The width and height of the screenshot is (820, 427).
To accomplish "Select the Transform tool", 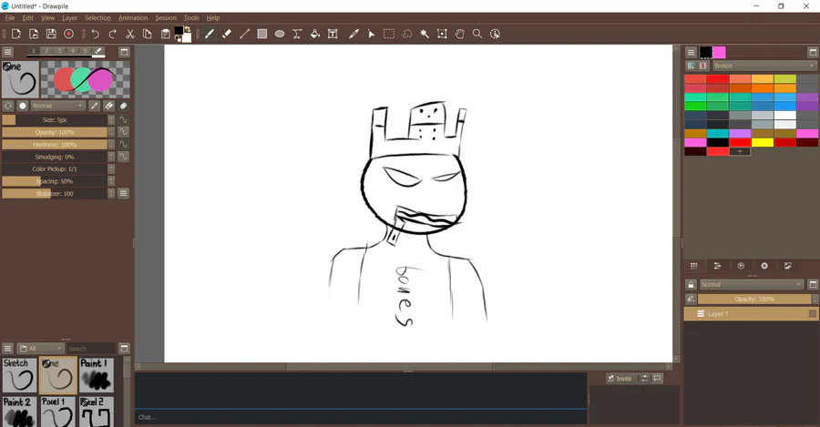I will [x=442, y=34].
